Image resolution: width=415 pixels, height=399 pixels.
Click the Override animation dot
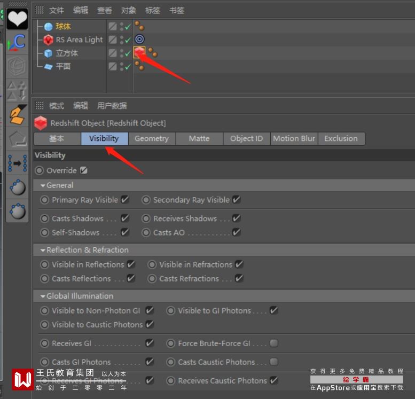(39, 170)
